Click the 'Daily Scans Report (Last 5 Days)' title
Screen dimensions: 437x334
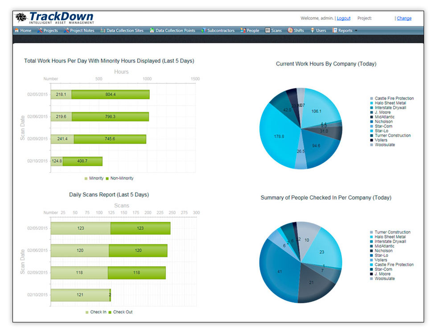(109, 194)
